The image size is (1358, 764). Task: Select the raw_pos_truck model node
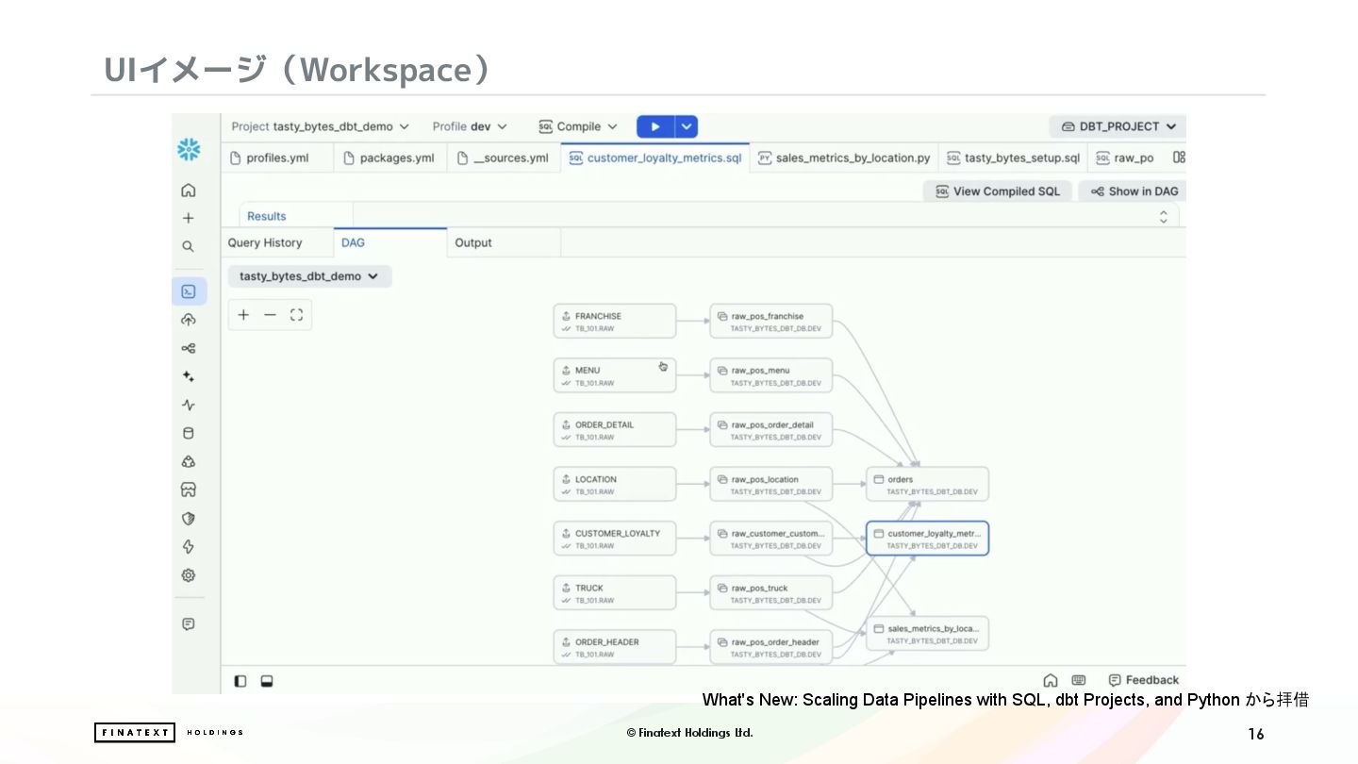[x=771, y=593]
